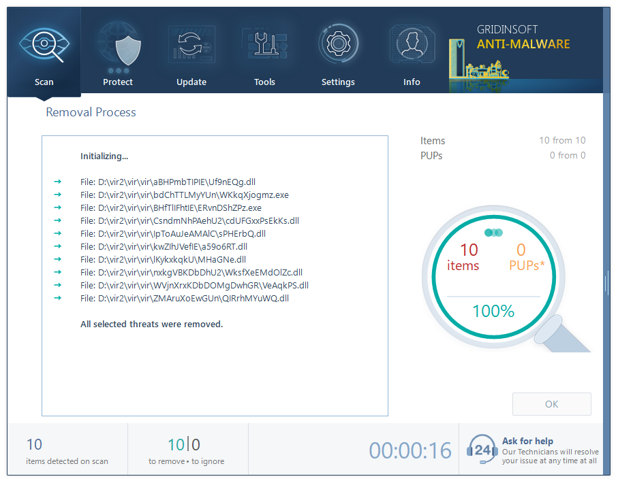618x483 pixels.
Task: Click the Scan eye icon
Action: 44,45
